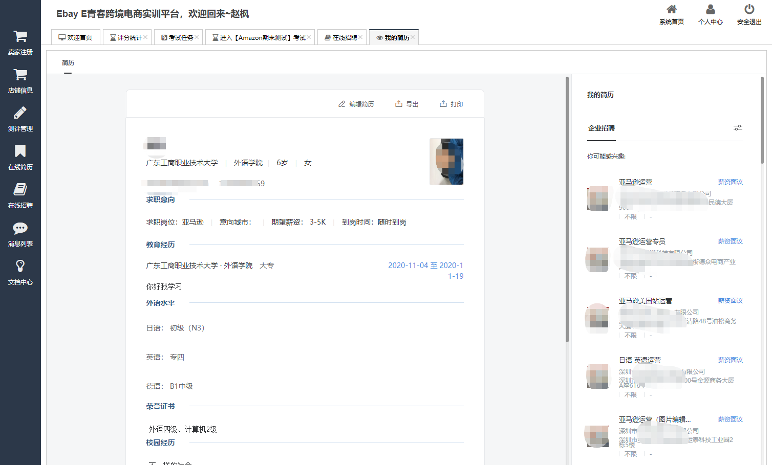This screenshot has height=465, width=772.
Task: Close the 我的简历 tab
Action: click(413, 37)
